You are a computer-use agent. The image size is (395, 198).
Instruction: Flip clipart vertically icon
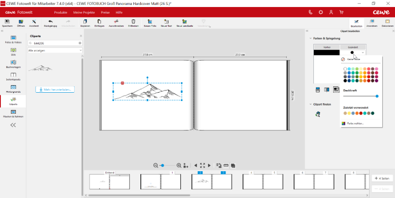point(318,90)
